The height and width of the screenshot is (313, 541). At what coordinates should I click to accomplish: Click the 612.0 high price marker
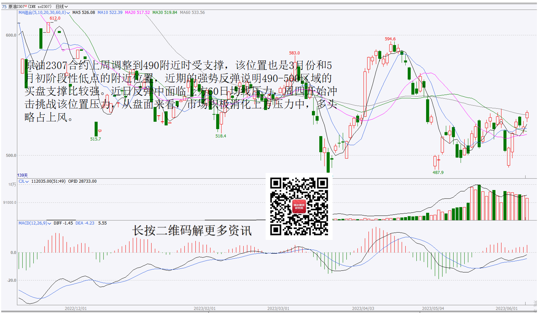pyautogui.click(x=55, y=18)
